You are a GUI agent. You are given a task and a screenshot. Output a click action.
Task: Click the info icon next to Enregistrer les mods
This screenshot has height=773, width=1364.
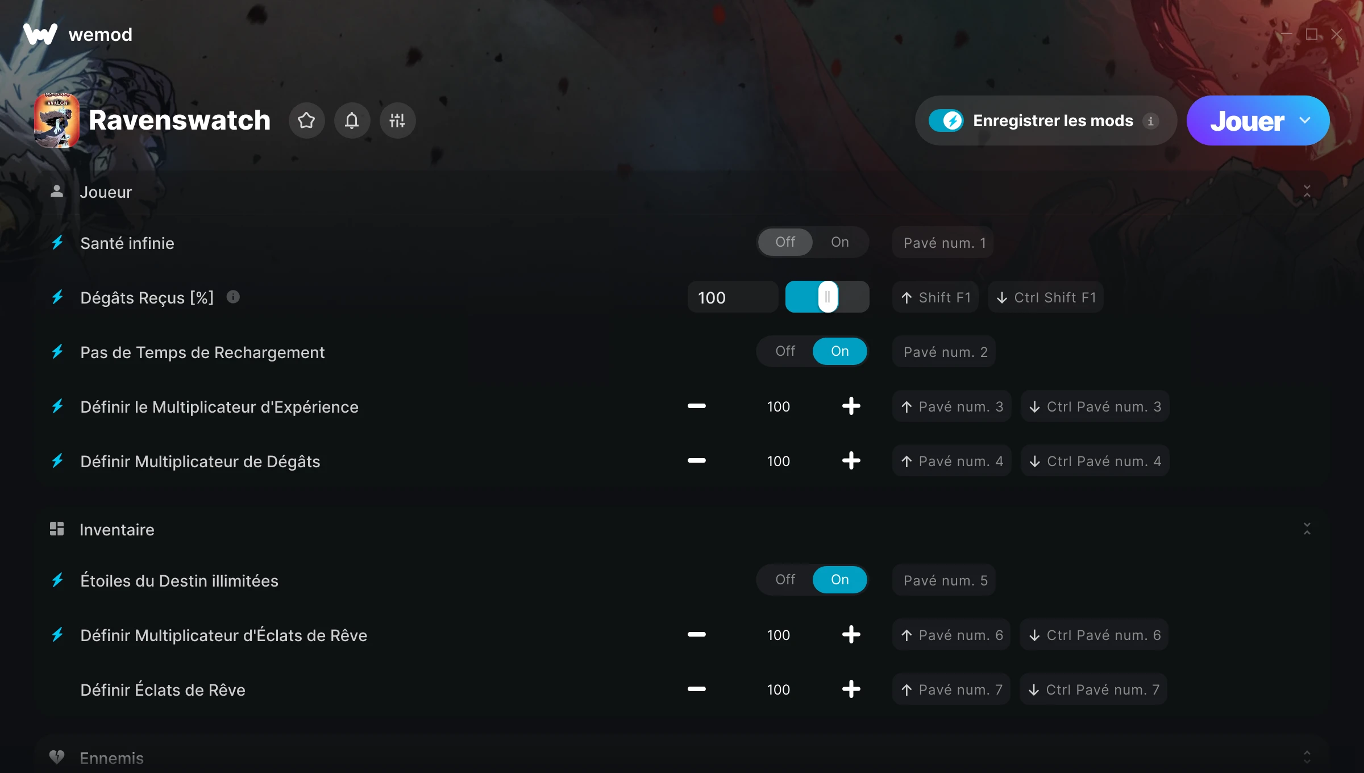(1151, 121)
